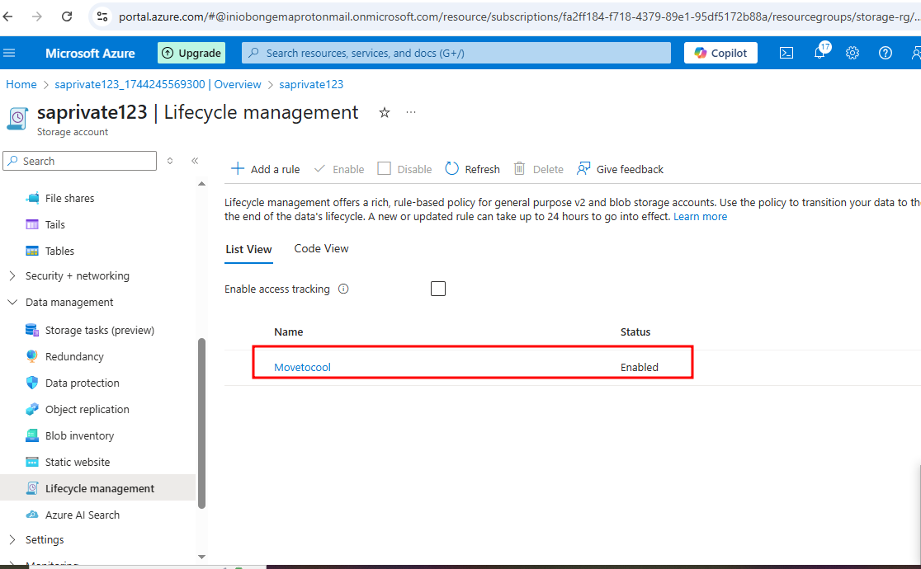
Task: Click Give feedback in the toolbar
Action: coord(621,169)
